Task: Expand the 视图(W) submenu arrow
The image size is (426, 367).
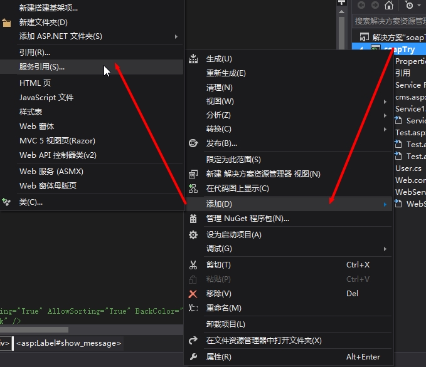Action: pos(385,101)
